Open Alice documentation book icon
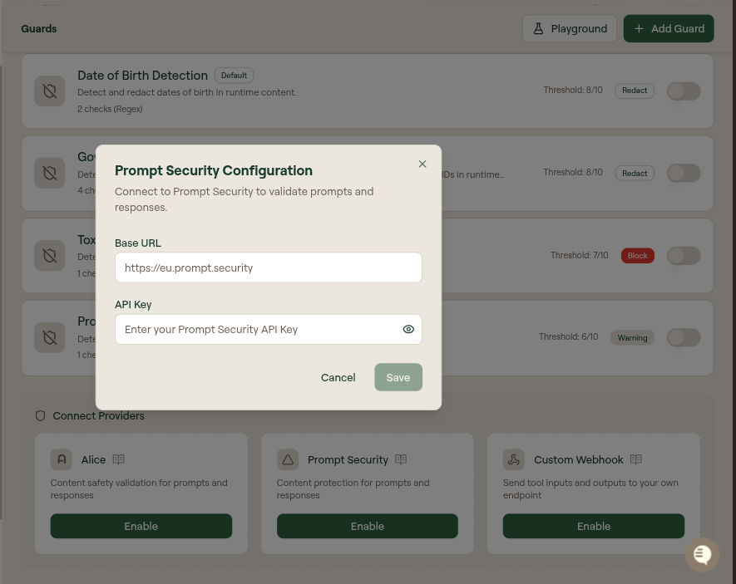Viewport: 736px width, 584px height. pos(119,459)
